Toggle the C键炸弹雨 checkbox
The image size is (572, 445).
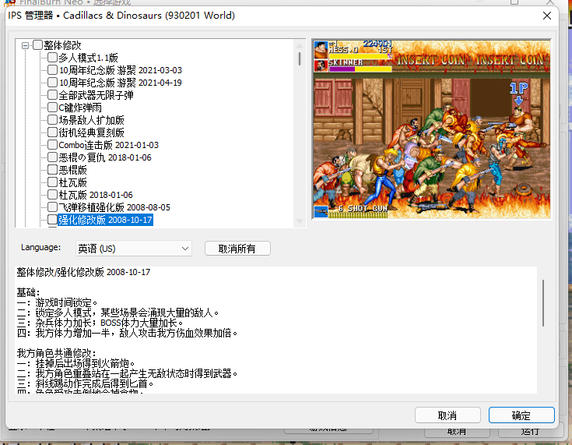[x=53, y=108]
